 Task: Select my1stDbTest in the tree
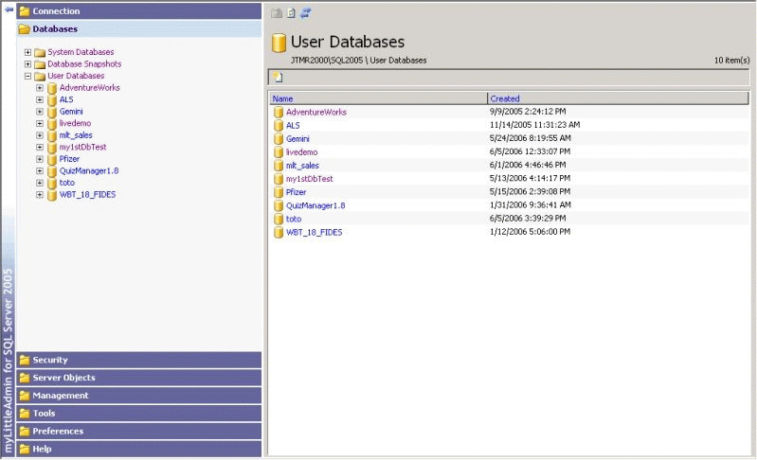pos(83,147)
